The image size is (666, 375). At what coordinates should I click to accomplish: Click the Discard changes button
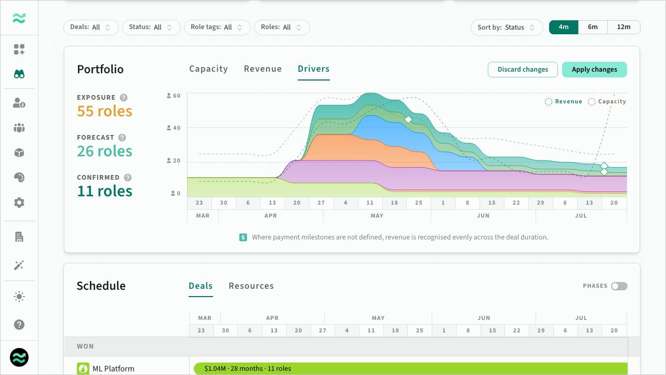point(523,70)
